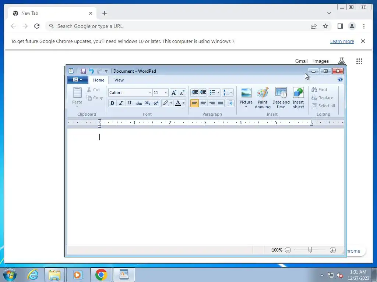This screenshot has height=282, width=377.
Task: Insert Date and time
Action: click(x=281, y=98)
